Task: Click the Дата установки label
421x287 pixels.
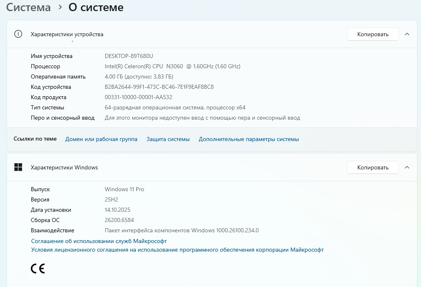Action: [x=51, y=210]
